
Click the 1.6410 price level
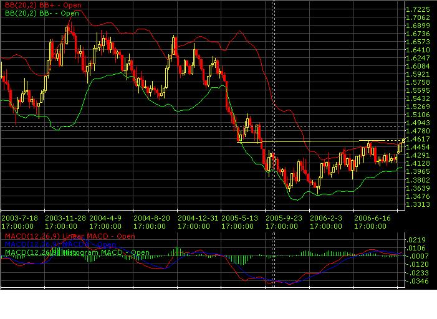tap(418, 50)
